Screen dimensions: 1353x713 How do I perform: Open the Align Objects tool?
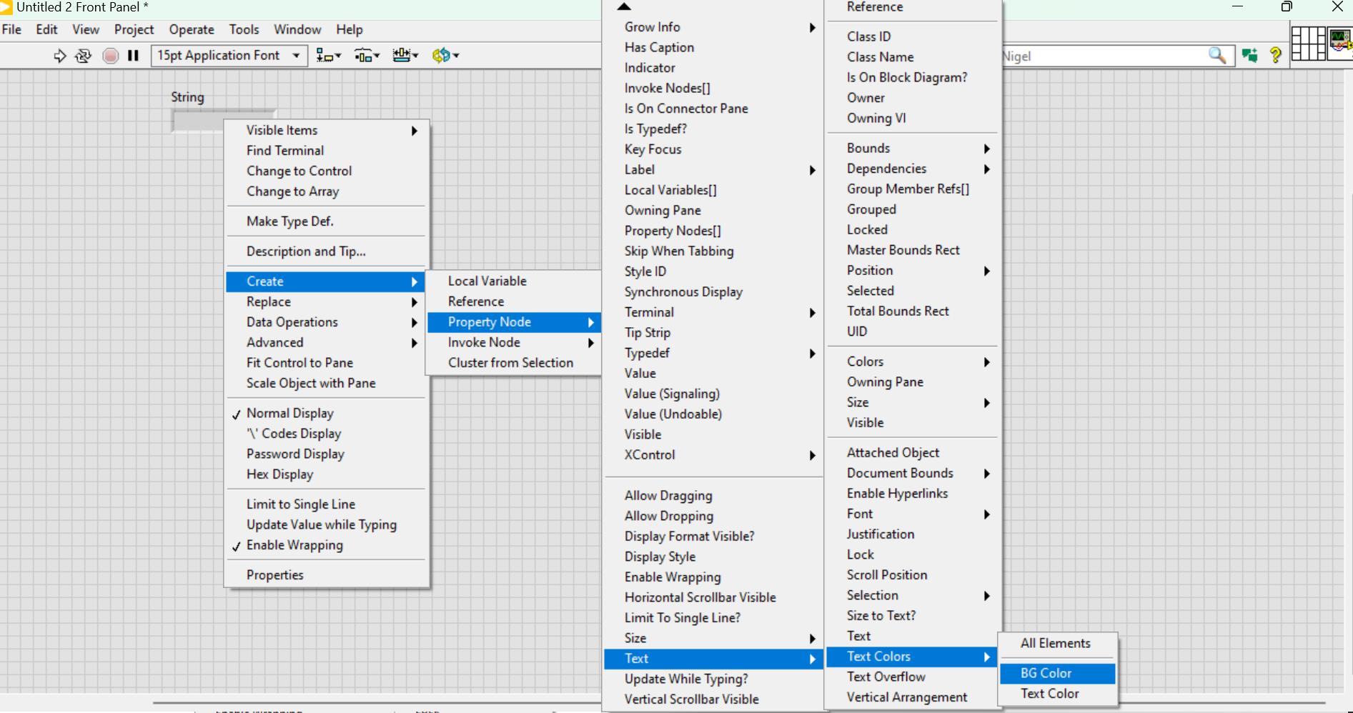pos(328,56)
